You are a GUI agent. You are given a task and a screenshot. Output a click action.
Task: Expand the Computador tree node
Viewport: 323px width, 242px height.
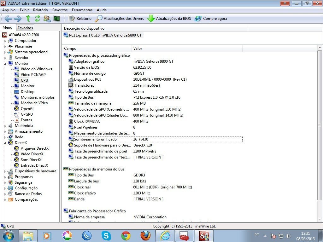pos(5,41)
